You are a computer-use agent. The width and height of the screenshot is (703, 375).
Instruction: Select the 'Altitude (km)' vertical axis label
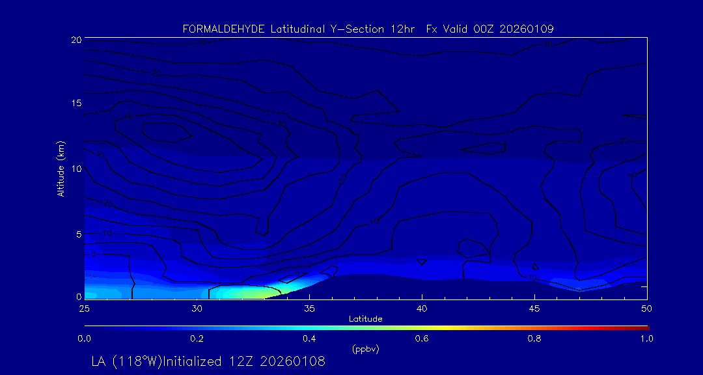(x=61, y=168)
